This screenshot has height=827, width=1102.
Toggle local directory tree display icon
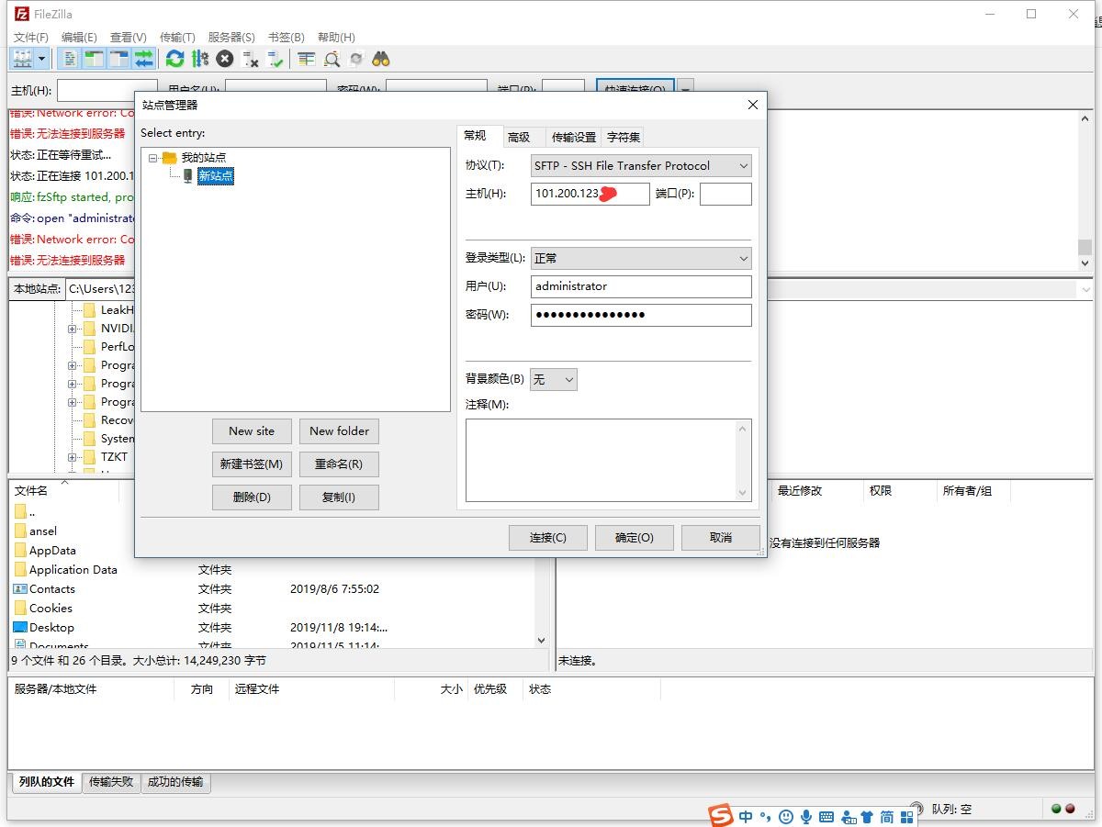tap(94, 59)
